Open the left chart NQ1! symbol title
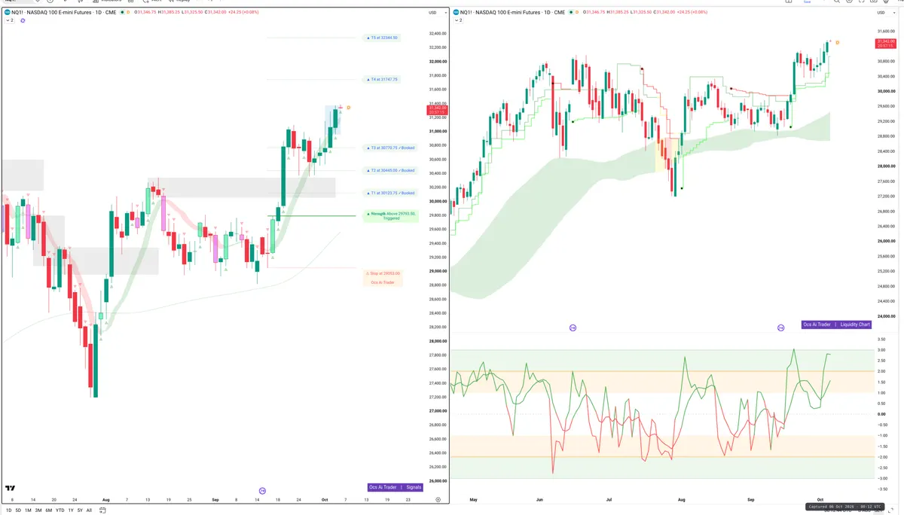 point(64,12)
